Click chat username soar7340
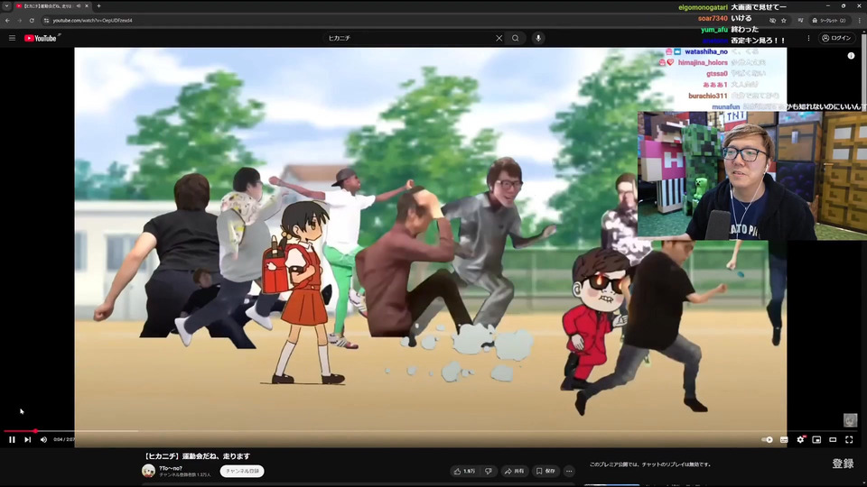 713,18
